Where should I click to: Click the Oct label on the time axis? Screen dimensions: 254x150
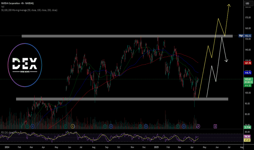pos(119,147)
